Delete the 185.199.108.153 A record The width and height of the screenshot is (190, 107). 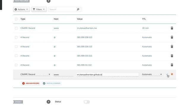pyautogui.click(x=172, y=37)
